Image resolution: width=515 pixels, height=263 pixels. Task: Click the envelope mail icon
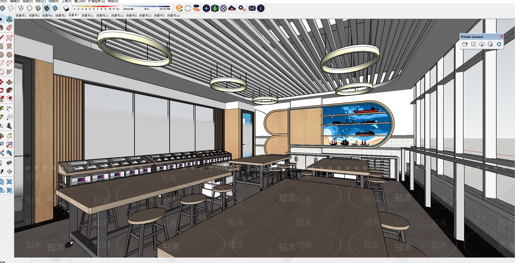pos(252,8)
